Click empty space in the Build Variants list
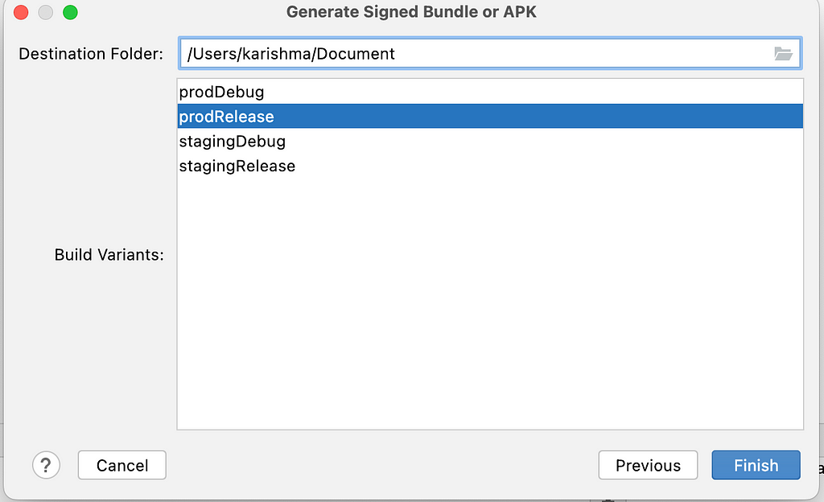The height and width of the screenshot is (502, 824). click(490, 305)
